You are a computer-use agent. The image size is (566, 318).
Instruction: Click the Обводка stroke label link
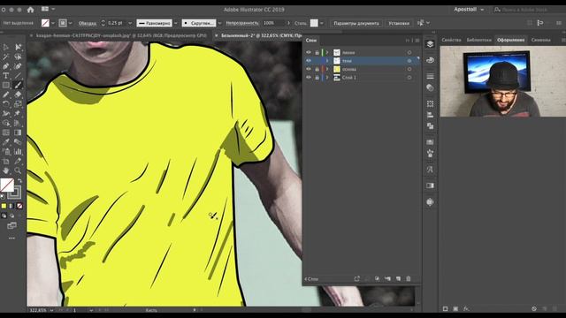pyautogui.click(x=88, y=23)
